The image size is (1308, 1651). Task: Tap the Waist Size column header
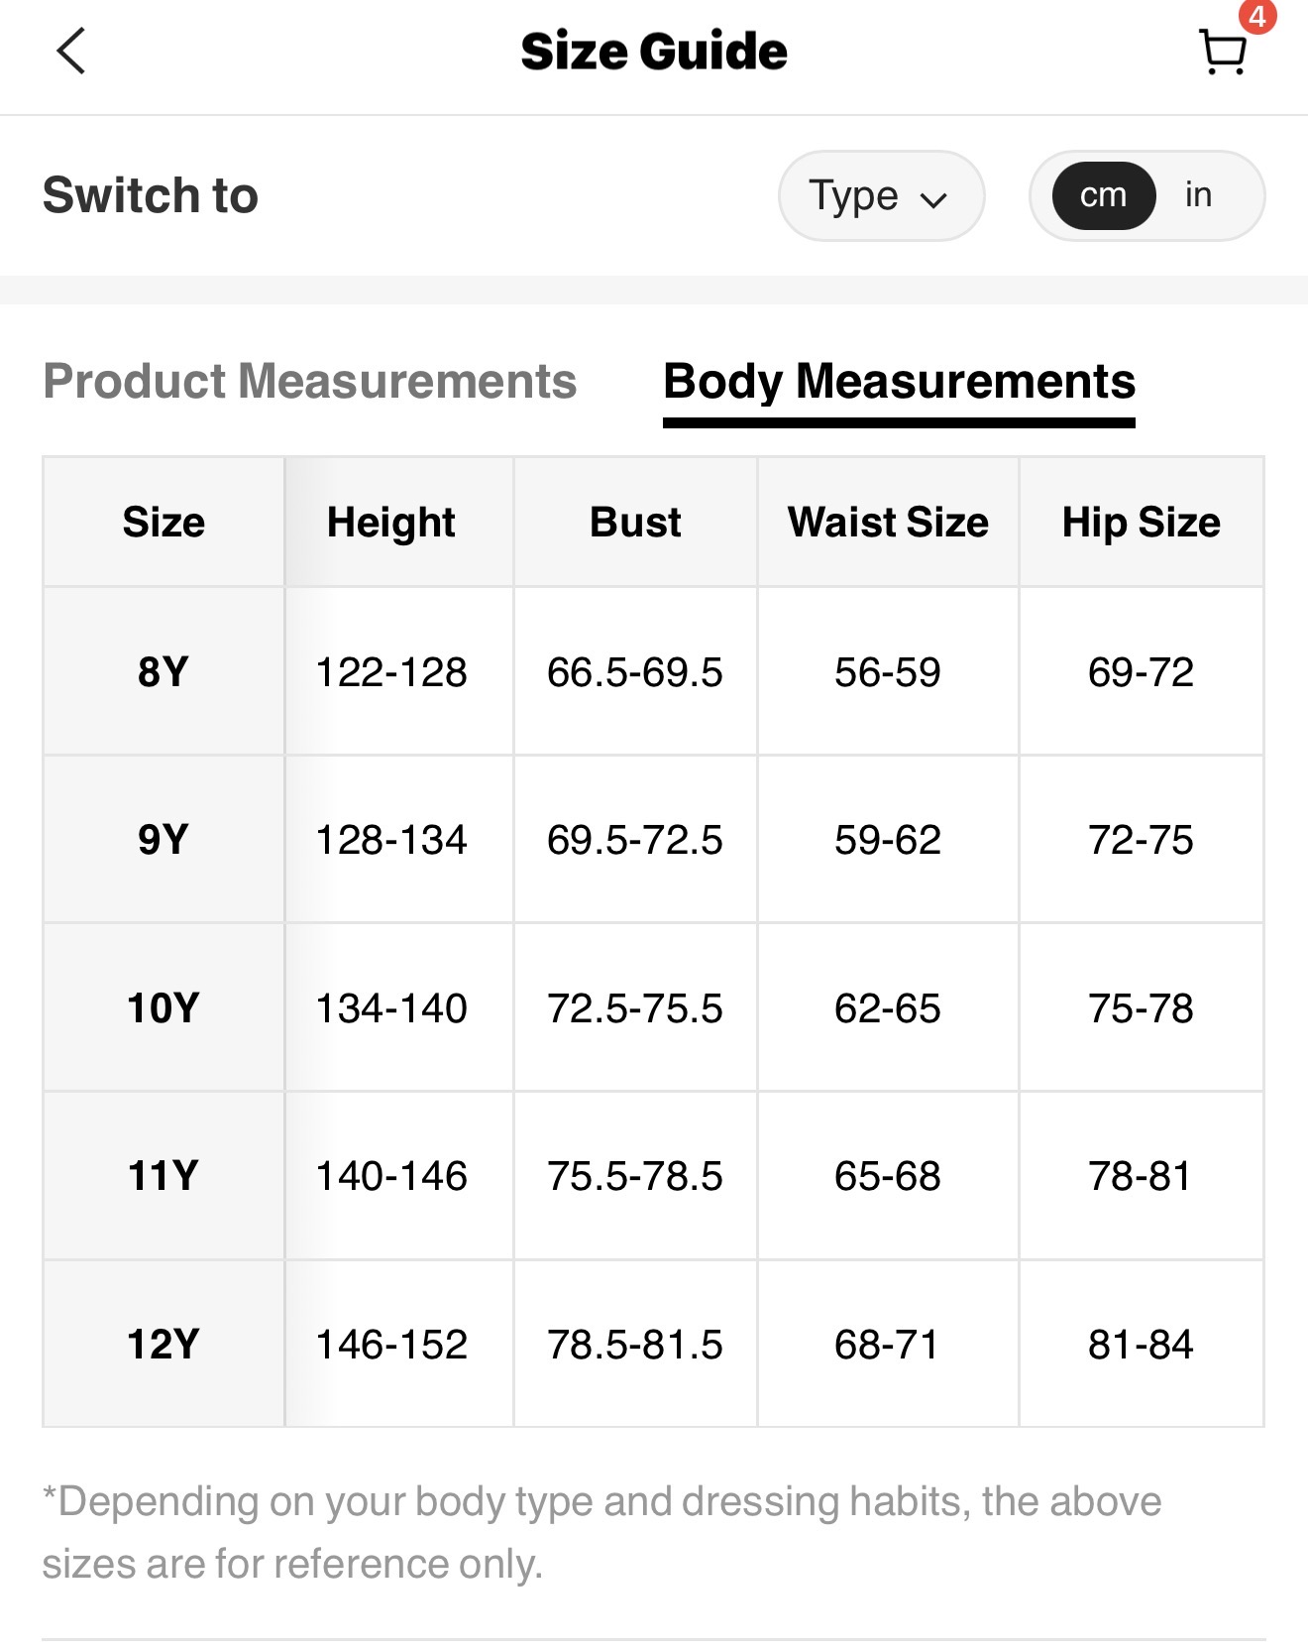click(x=888, y=523)
